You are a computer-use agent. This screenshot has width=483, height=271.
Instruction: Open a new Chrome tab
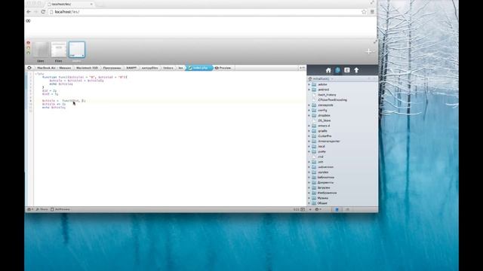[100, 4]
